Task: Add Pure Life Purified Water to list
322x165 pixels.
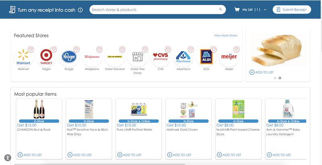Action: coord(129,155)
